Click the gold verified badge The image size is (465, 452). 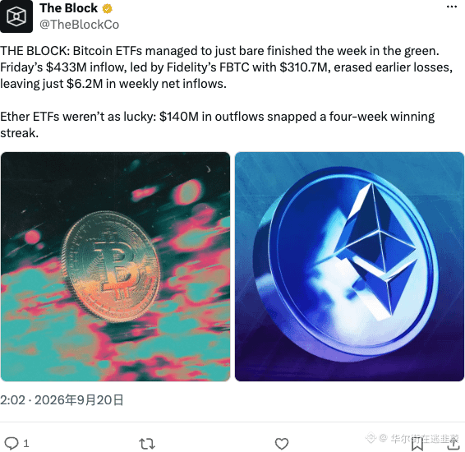pos(108,8)
